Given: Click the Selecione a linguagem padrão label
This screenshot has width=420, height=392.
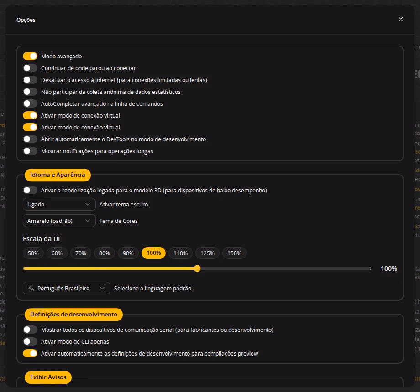Looking at the screenshot, I should pos(152,288).
